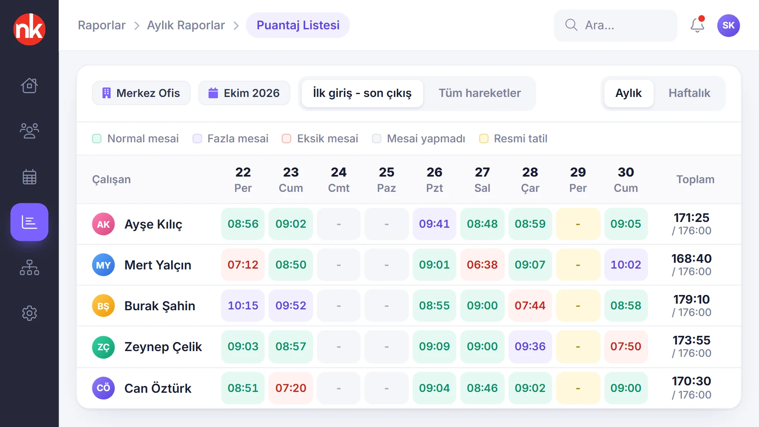
Task: Click Can Öztürk's CÖ avatar
Action: (x=103, y=388)
